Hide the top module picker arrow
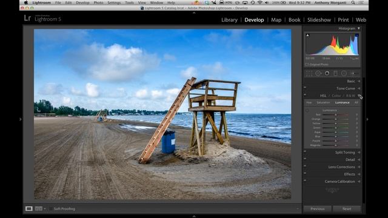The width and height of the screenshot is (388, 218). 194,13
